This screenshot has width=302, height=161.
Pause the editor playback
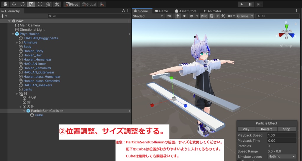pos(250,4)
